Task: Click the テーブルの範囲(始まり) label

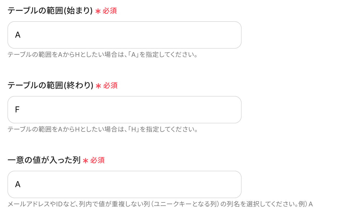Action: 50,11
